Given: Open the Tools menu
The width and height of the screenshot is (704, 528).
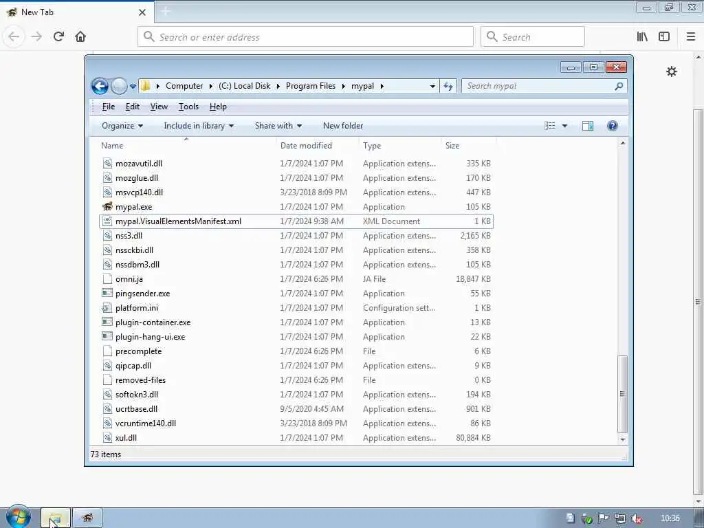Looking at the screenshot, I should (188, 107).
